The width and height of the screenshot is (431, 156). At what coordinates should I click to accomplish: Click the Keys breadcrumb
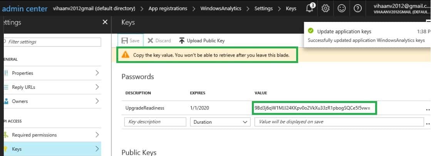point(291,8)
